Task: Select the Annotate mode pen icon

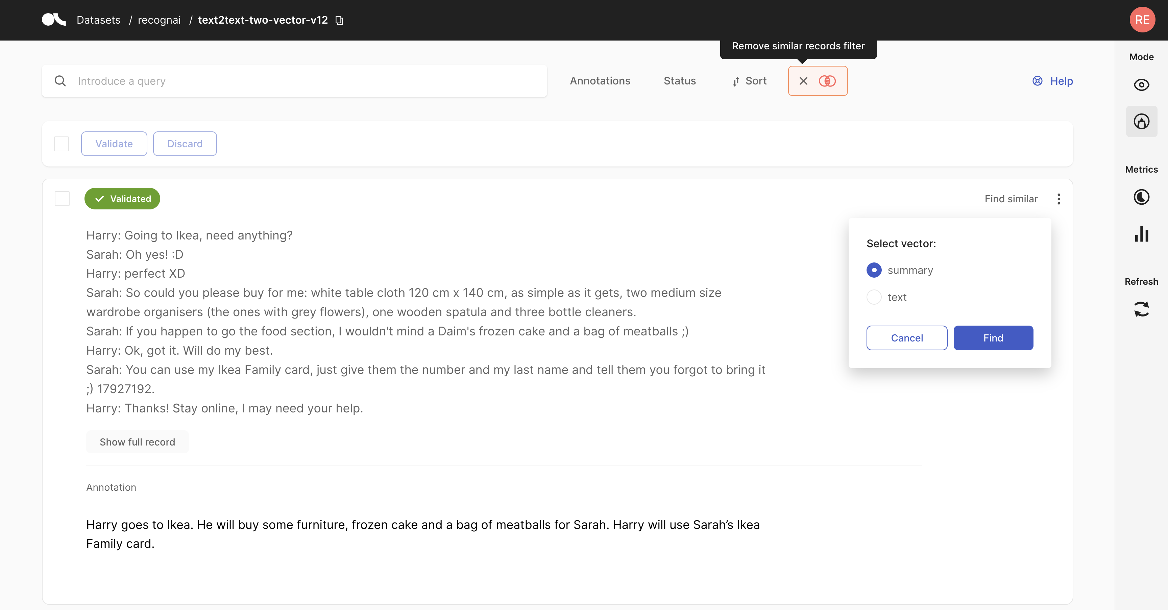Action: (1141, 122)
